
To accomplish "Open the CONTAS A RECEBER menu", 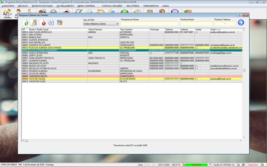I will point(112,6).
